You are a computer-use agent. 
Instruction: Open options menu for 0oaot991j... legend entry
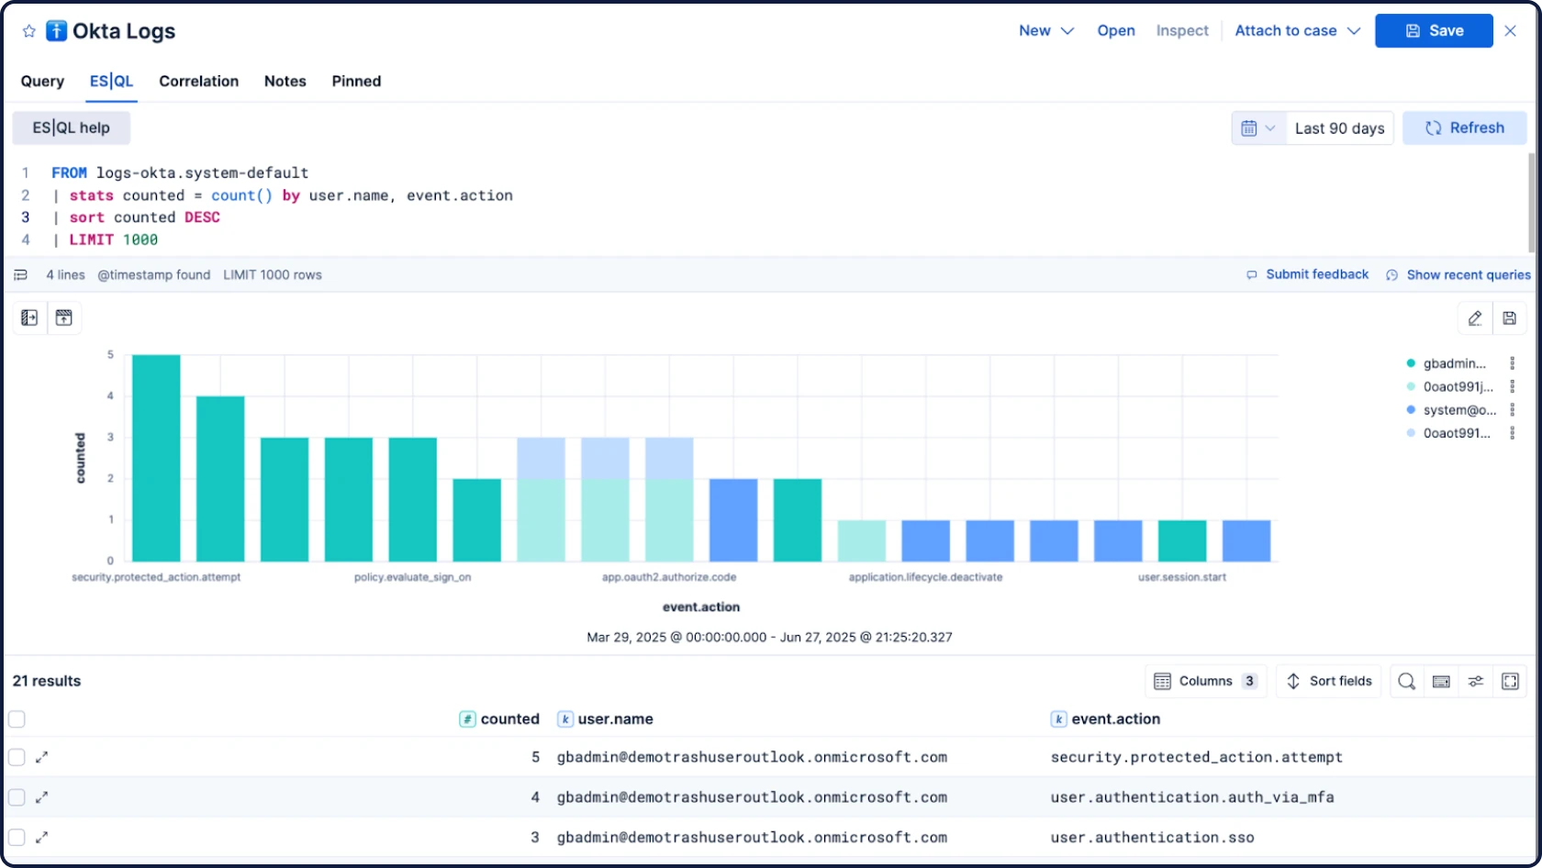pos(1513,386)
